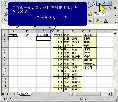Open the データ(D) menu
The width and height of the screenshot is (118, 102).
104,3
